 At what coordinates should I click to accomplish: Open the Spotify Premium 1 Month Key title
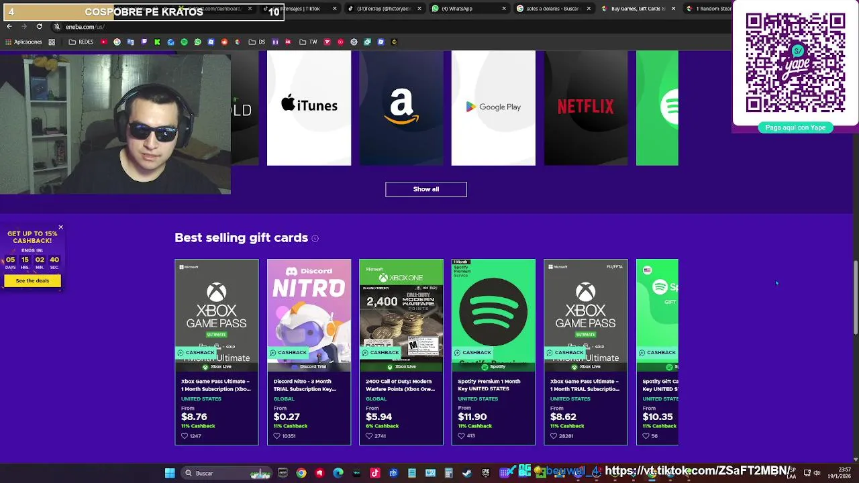[489, 385]
